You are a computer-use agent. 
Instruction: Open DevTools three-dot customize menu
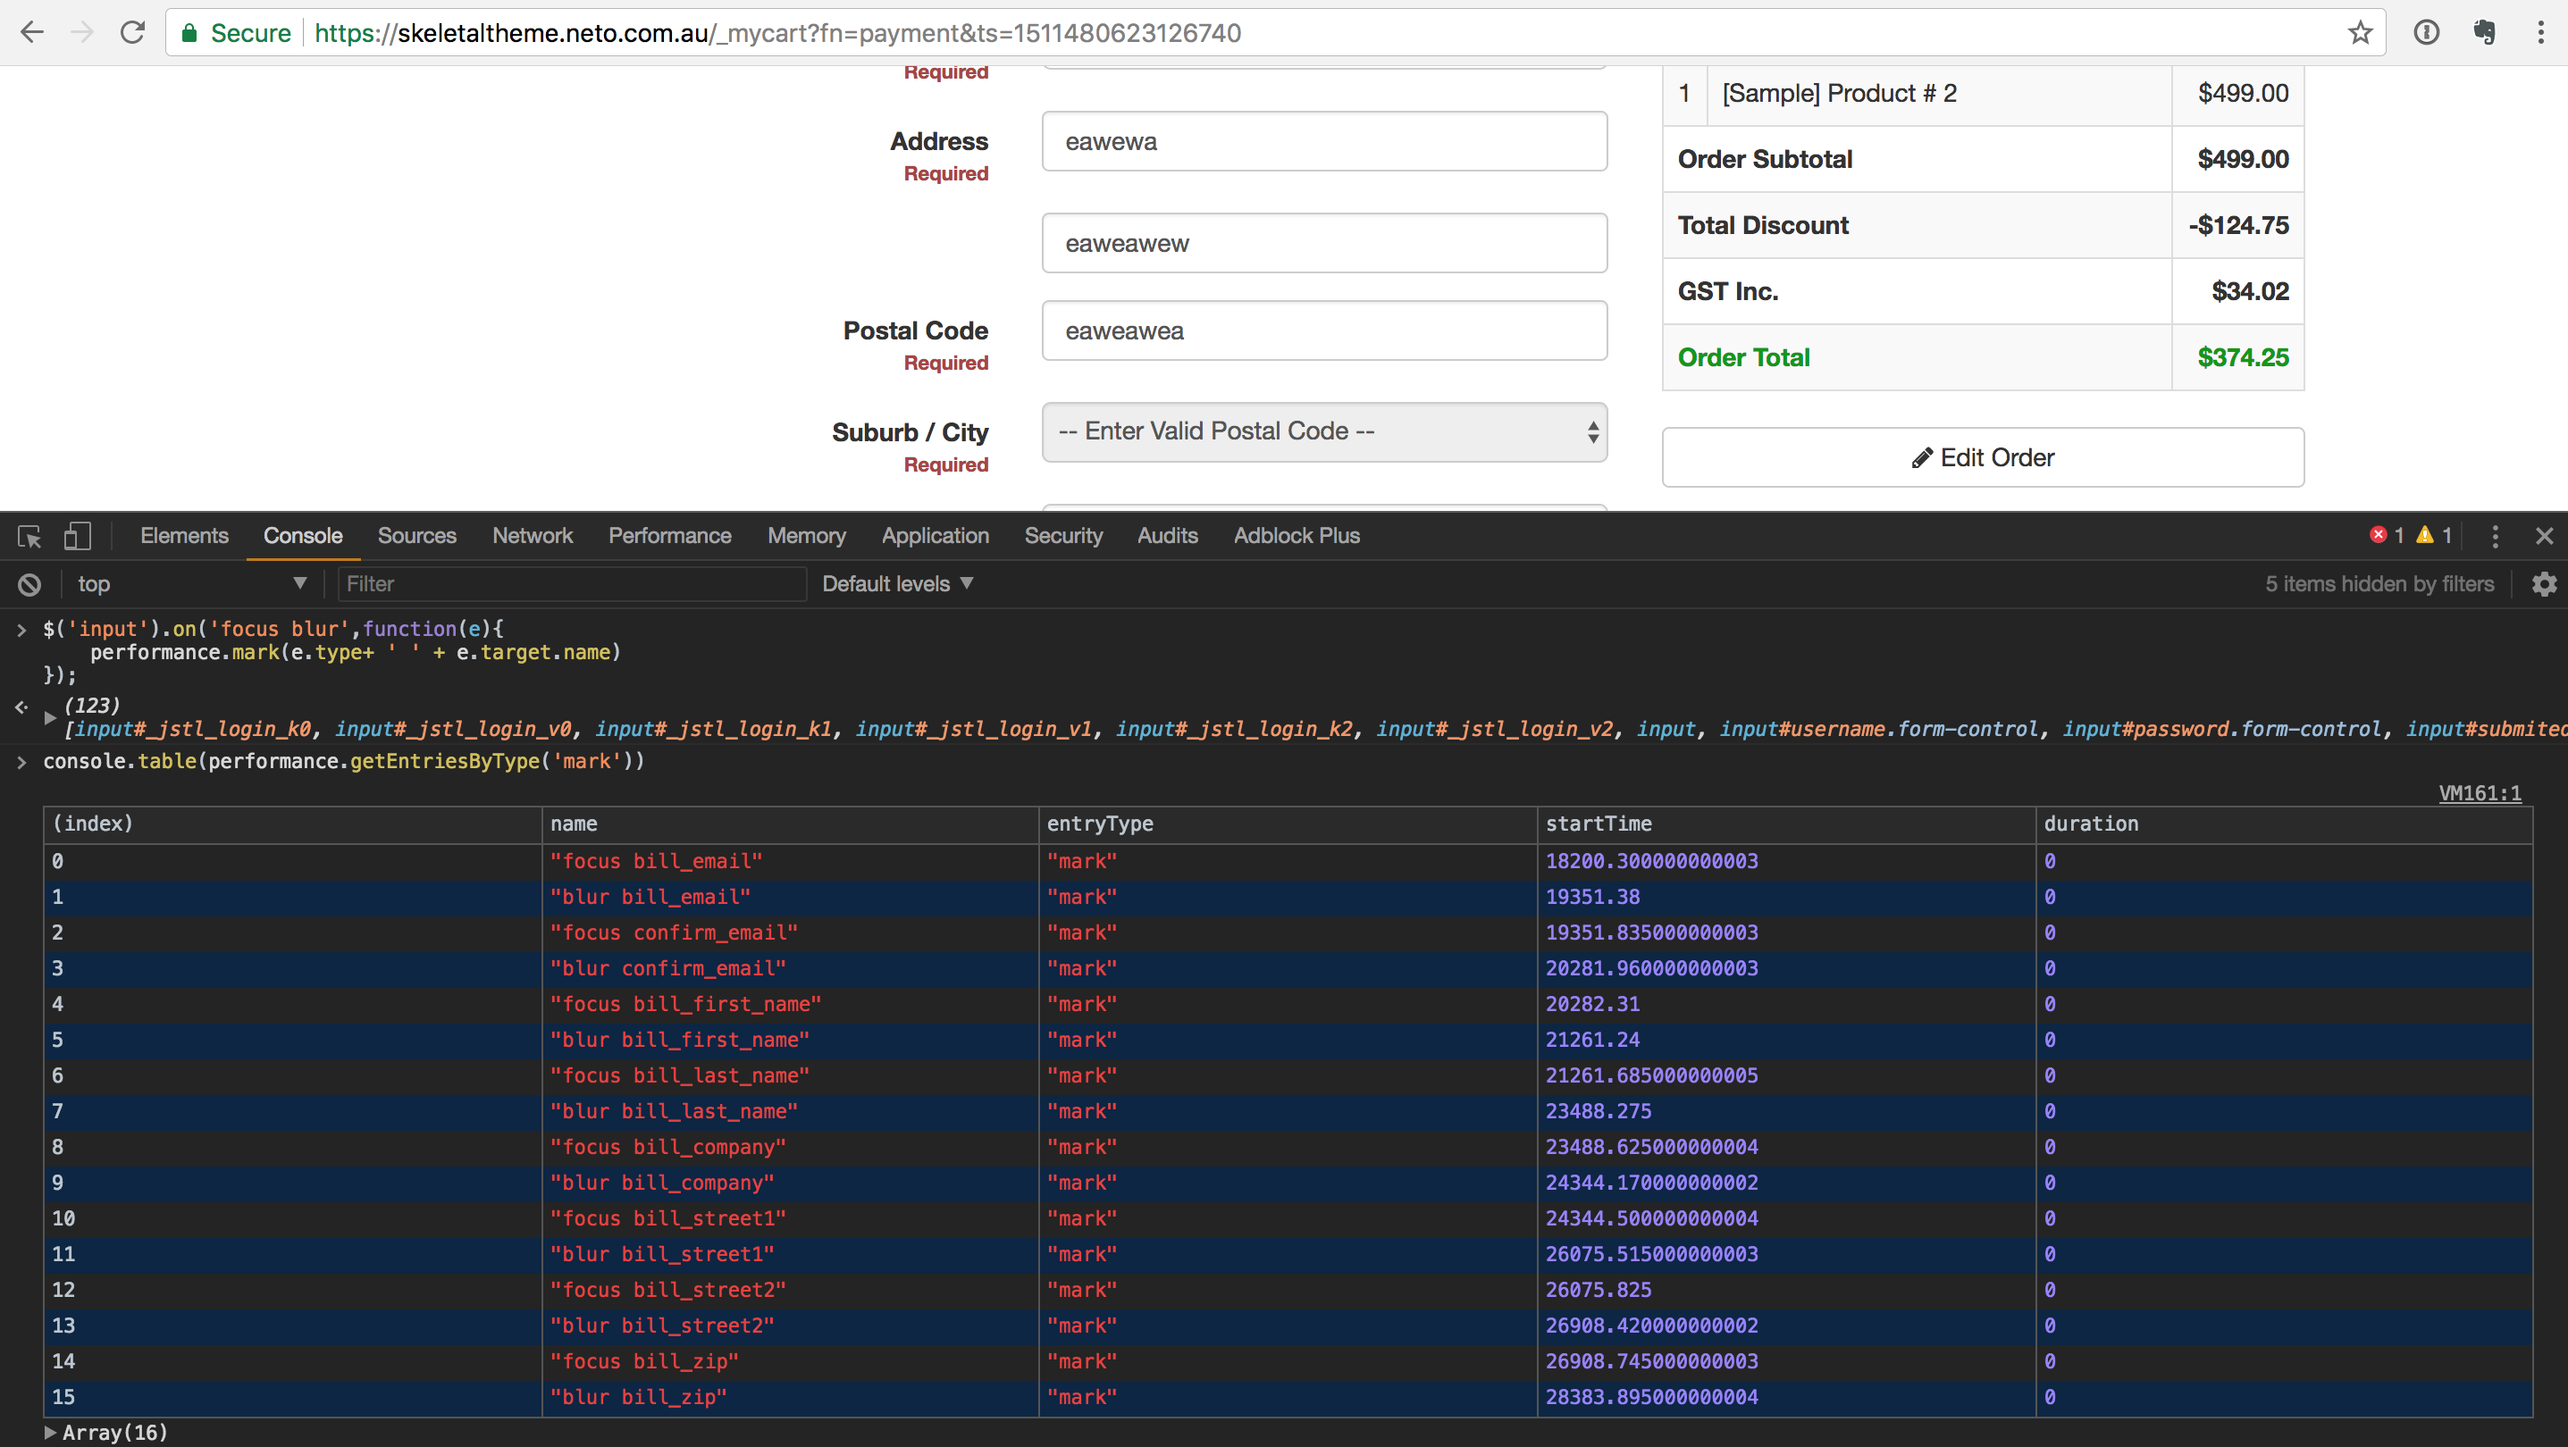(x=2496, y=537)
